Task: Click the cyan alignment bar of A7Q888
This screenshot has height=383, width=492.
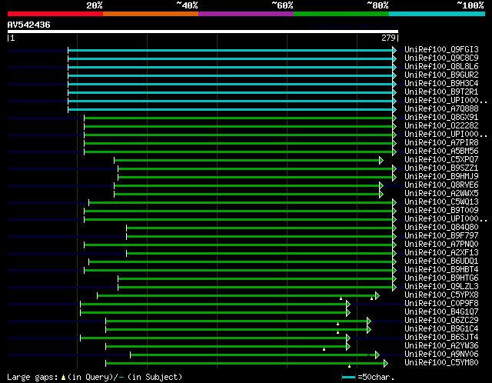Action: [x=231, y=109]
